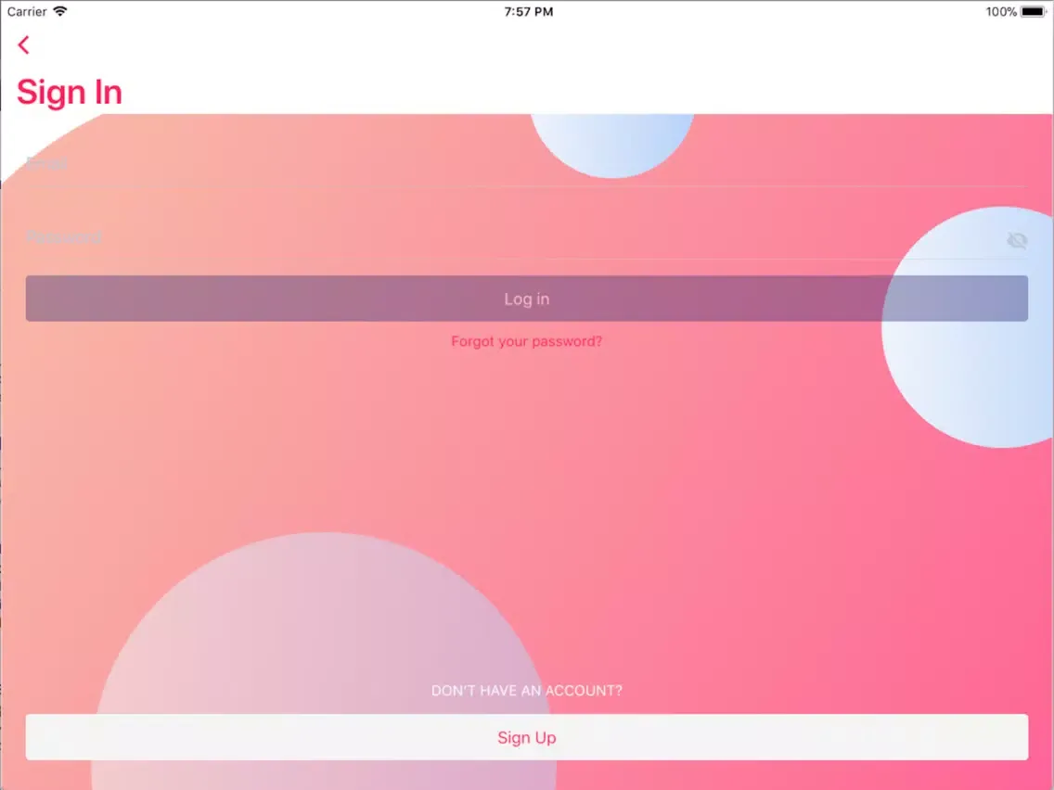This screenshot has height=790, width=1054.
Task: Tap the Sign Up button
Action: [526, 737]
